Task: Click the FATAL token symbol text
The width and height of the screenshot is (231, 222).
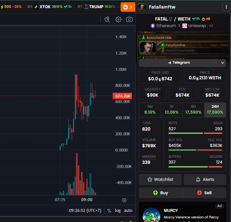Action: [161, 19]
